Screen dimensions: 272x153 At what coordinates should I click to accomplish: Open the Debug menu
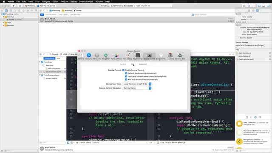coord(74,2)
